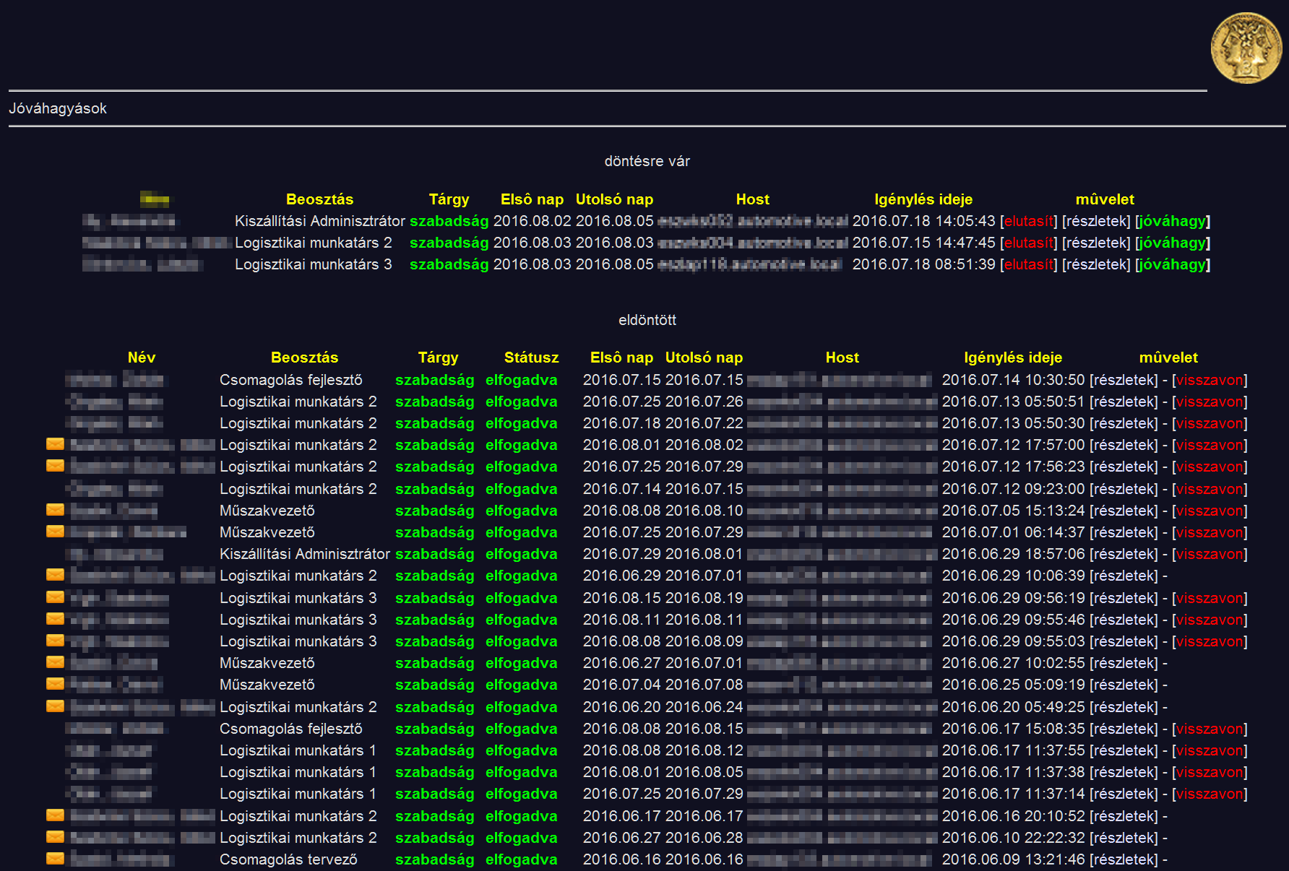1289x871 pixels.
Task: Open részletek for pending Logisztikai munkatárs 3 request
Action: tap(1095, 264)
